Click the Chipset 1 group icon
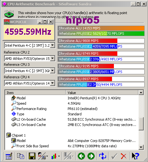Screen dimensions: 148x162 click(x=8, y=135)
